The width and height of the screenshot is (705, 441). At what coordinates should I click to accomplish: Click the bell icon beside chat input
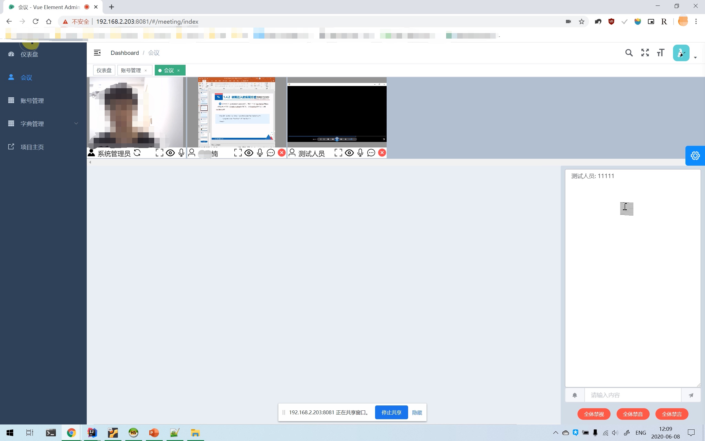tap(574, 395)
